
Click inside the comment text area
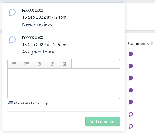tap(64, 84)
